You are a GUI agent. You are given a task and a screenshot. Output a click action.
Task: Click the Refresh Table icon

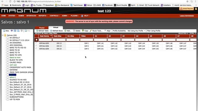point(37,31)
